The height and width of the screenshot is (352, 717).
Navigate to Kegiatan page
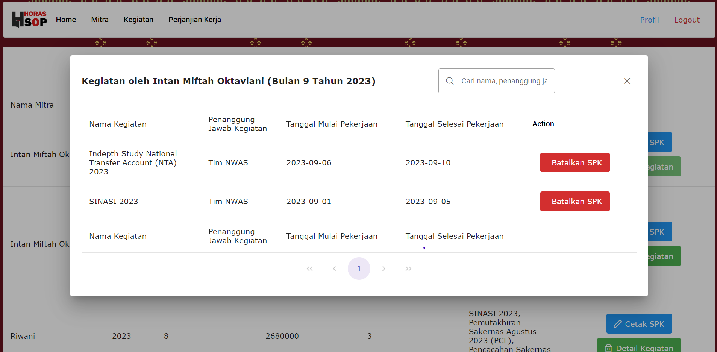click(x=138, y=20)
